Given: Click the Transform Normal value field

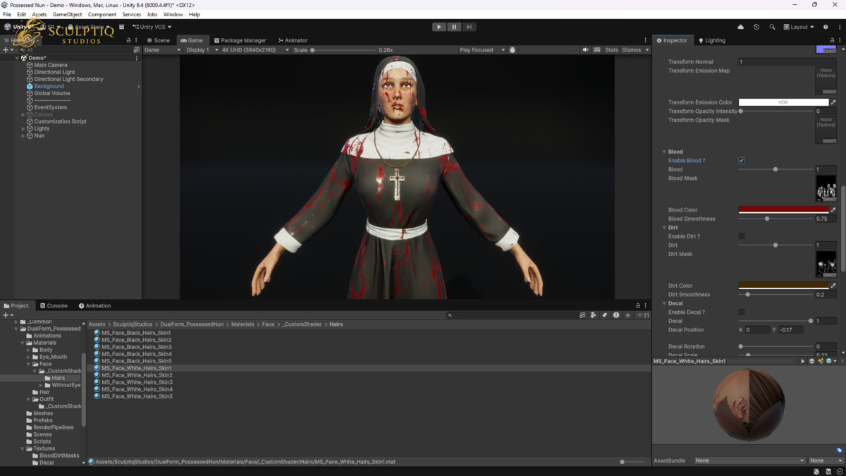Looking at the screenshot, I should [x=787, y=62].
